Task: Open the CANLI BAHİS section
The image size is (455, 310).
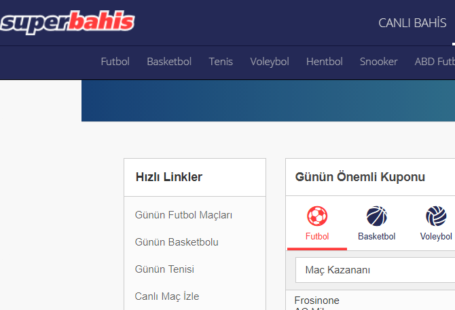Action: pyautogui.click(x=412, y=23)
